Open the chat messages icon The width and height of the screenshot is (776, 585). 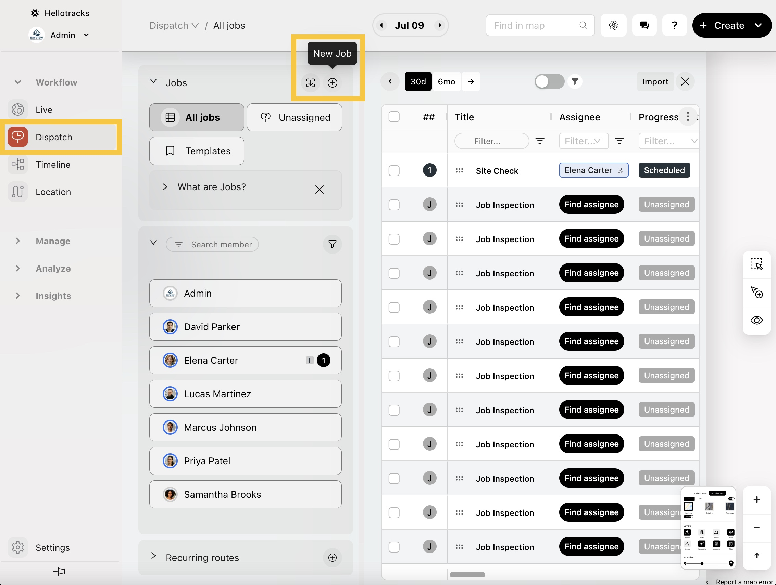pos(644,25)
